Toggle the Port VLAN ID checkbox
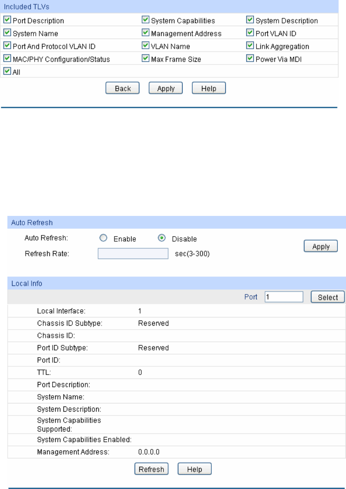This screenshot has height=489, width=346. [250, 33]
